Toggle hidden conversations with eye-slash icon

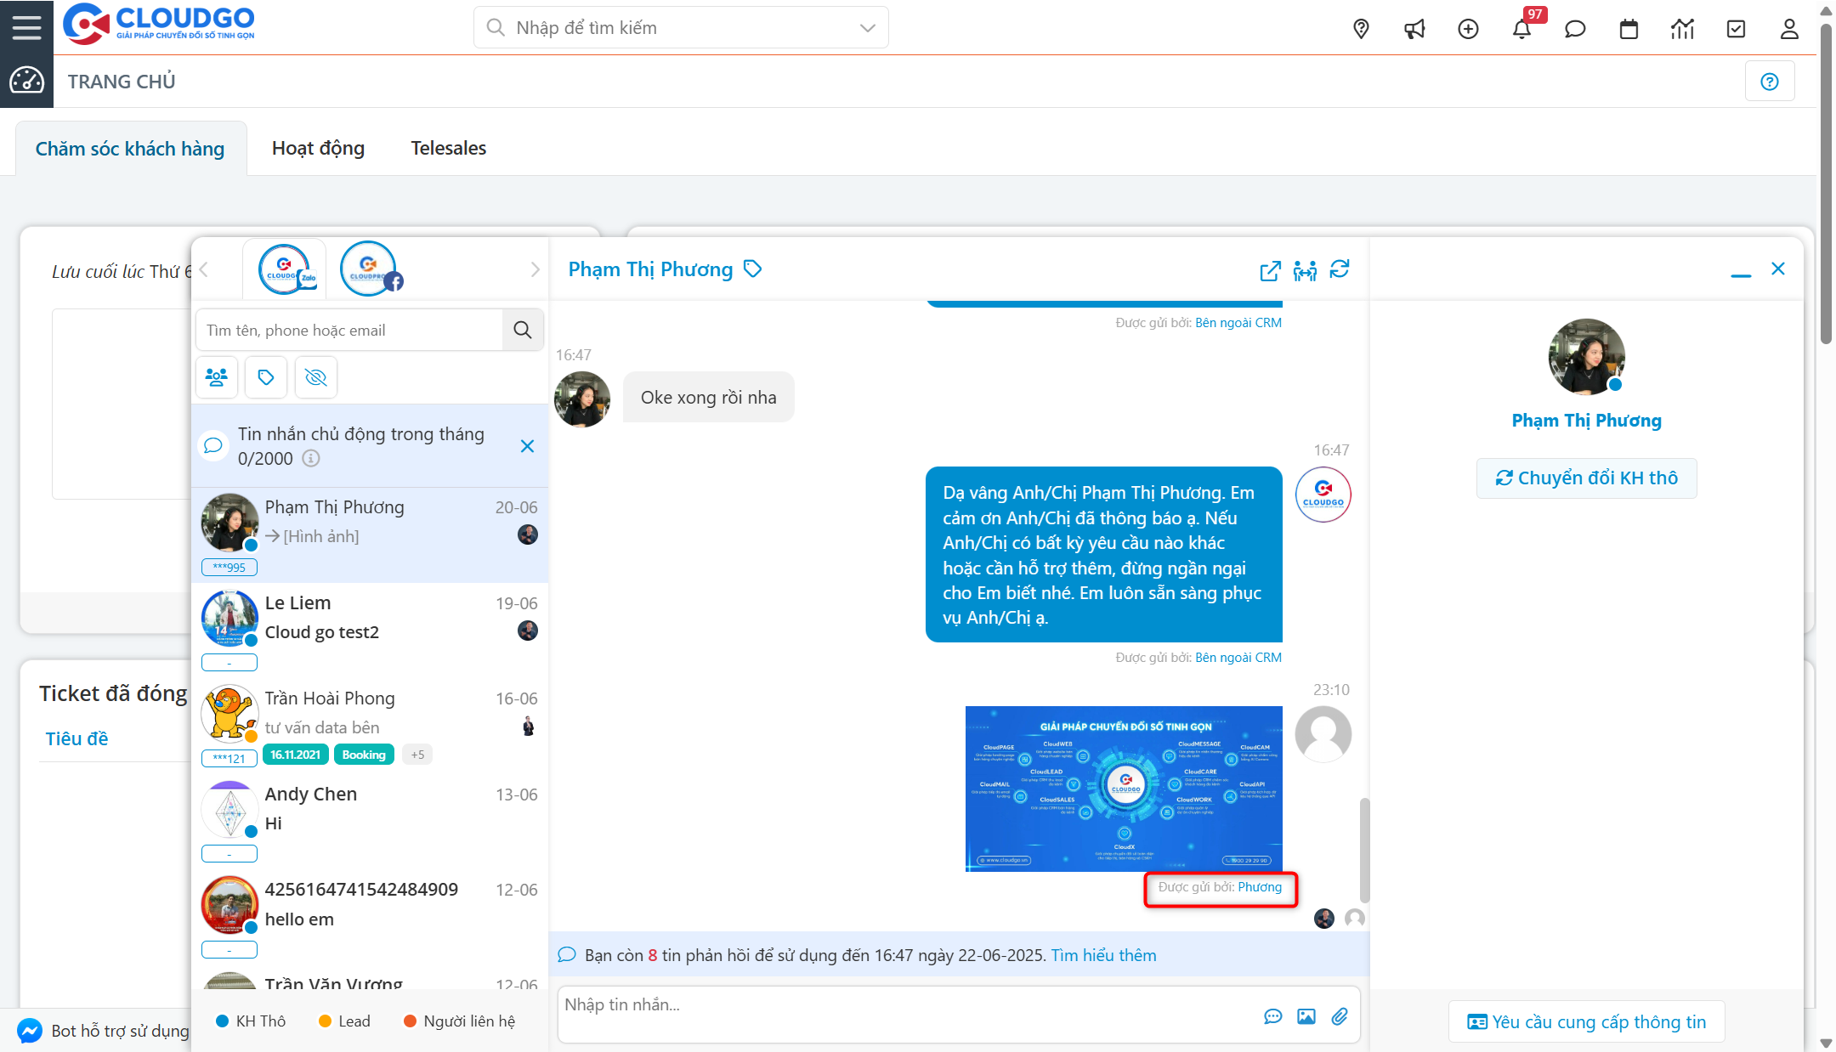pos(315,376)
